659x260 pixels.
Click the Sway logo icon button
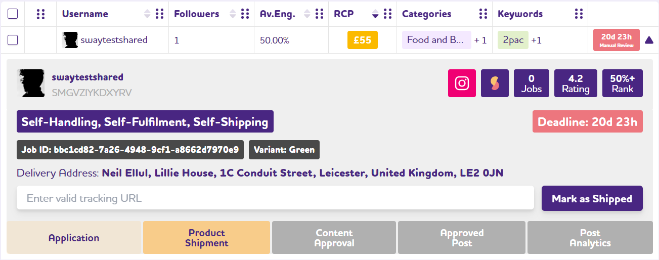[x=495, y=83]
